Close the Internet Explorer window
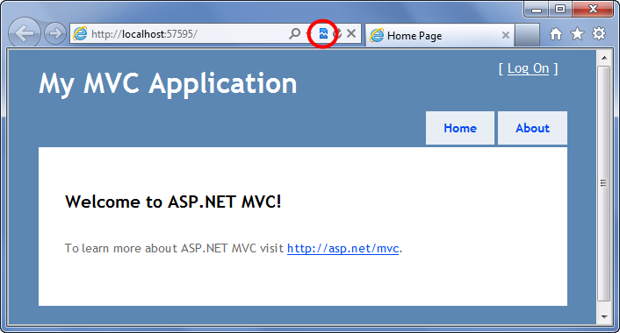The width and height of the screenshot is (620, 333). (x=593, y=10)
